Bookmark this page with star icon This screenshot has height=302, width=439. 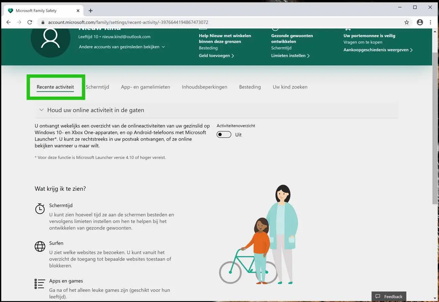click(x=407, y=22)
